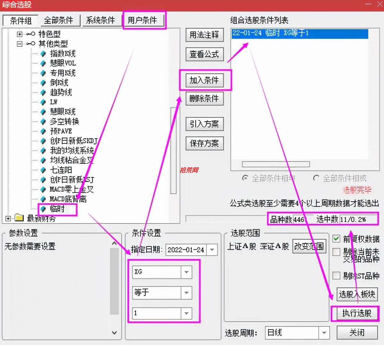Image resolution: width=384 pixels, height=345 pixels.
Task: Open the 等于 comparison dropdown
Action: (x=186, y=293)
